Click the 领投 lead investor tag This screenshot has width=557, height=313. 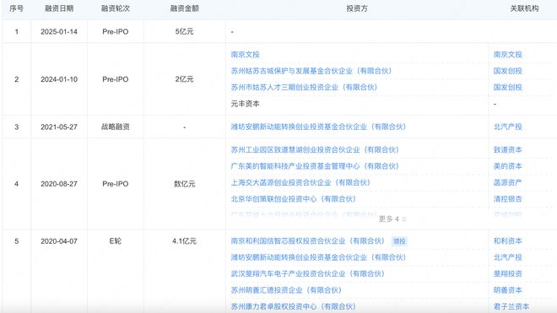click(399, 241)
